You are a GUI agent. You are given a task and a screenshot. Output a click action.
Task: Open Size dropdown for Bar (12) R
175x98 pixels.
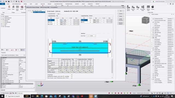click(65, 24)
